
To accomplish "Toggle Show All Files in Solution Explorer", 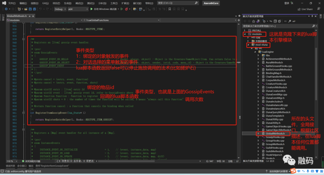I will (278, 20).
